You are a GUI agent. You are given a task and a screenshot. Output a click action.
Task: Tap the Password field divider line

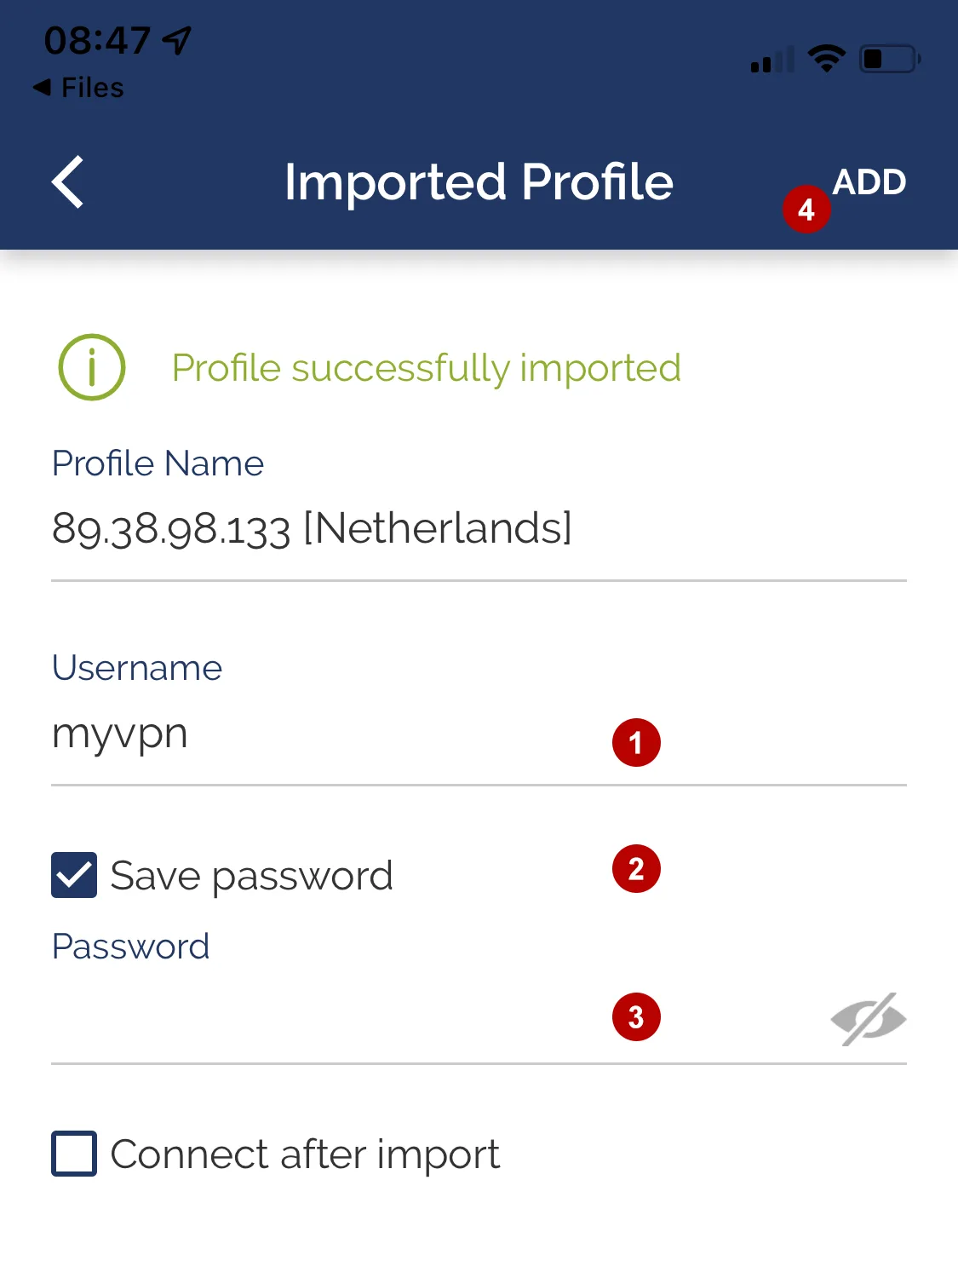pyautogui.click(x=477, y=1062)
